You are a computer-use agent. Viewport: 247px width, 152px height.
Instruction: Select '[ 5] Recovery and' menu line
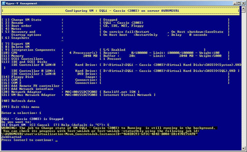(18, 32)
